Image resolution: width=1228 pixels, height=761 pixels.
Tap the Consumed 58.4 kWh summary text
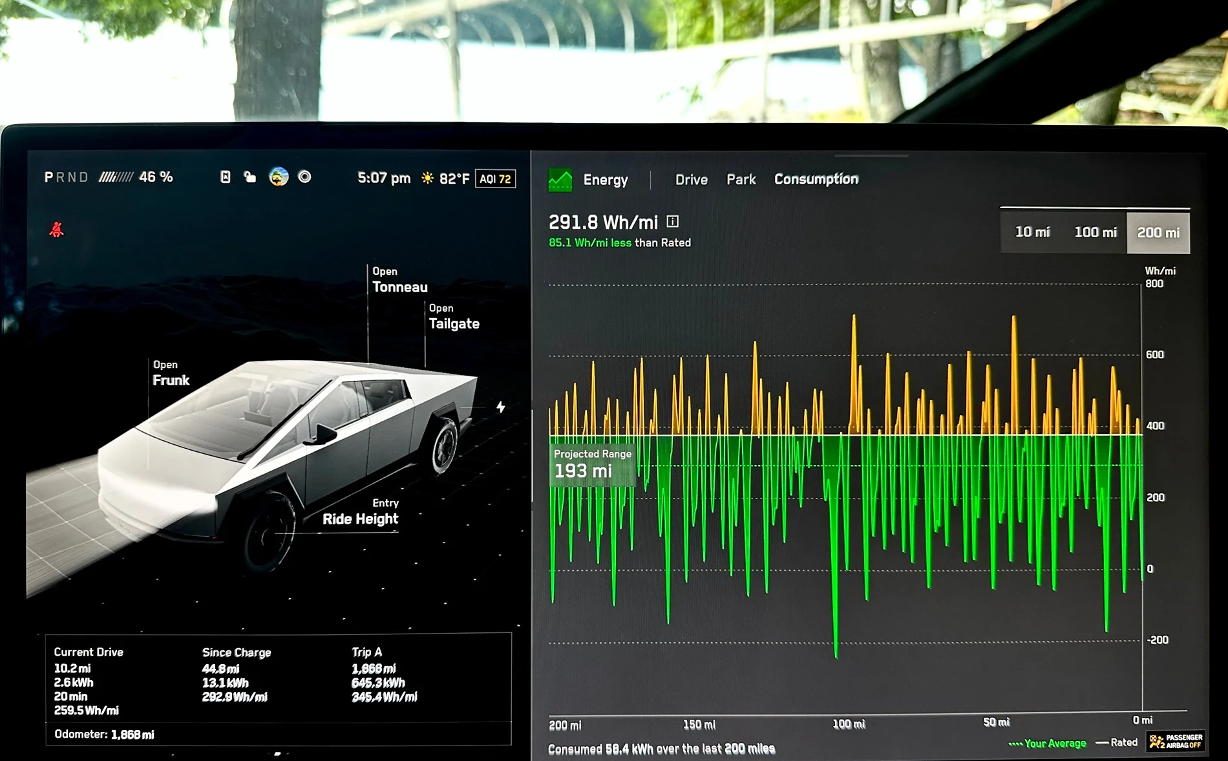(661, 749)
